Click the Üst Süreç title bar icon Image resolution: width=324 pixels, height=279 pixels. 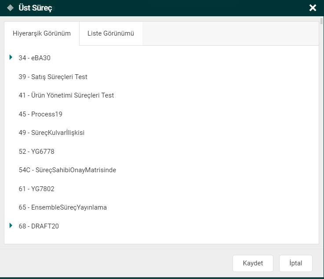pos(10,8)
